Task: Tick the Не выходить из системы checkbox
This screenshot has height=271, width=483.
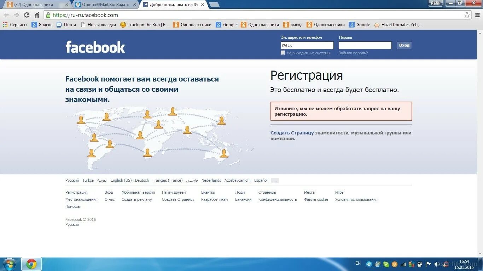Action: click(283, 53)
